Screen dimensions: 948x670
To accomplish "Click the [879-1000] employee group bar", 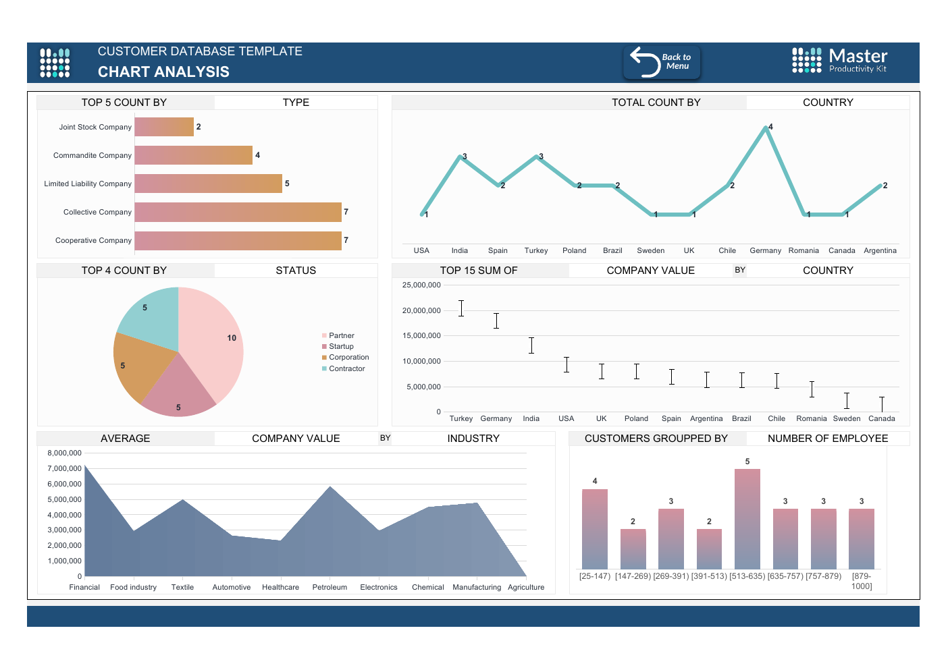I will 862,539.
